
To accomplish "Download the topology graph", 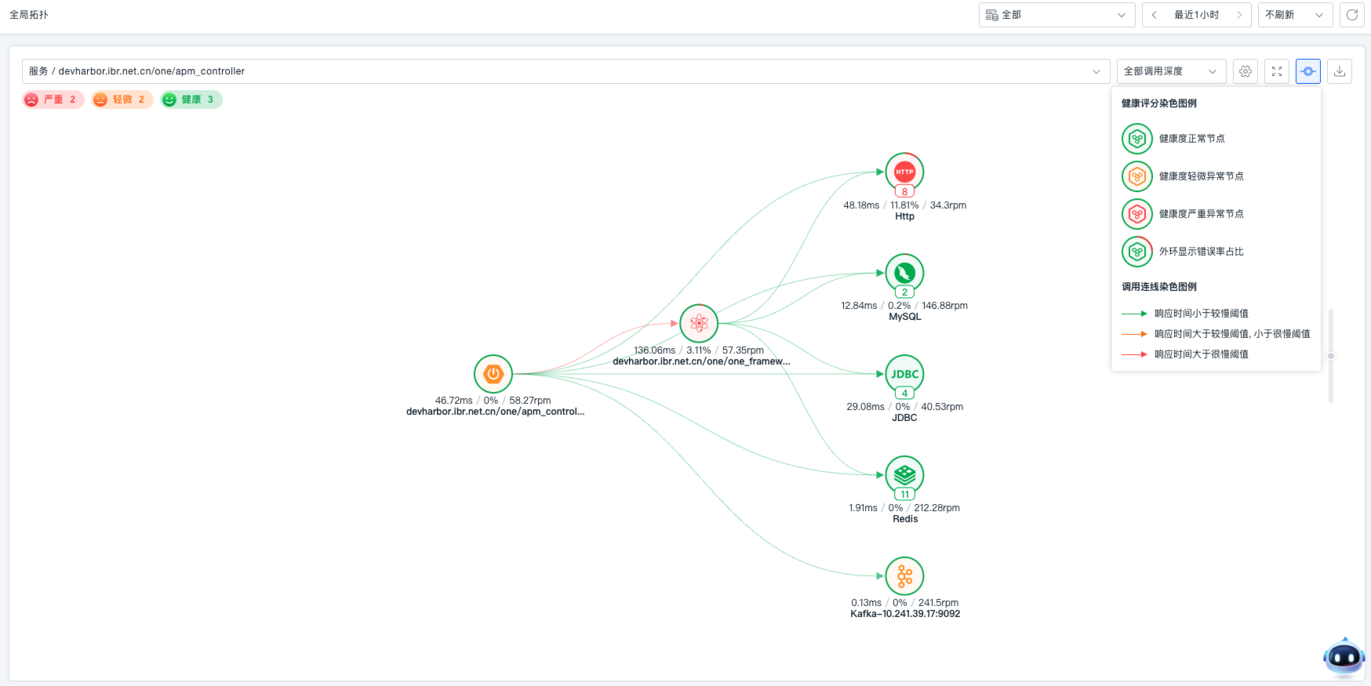I will click(x=1340, y=71).
